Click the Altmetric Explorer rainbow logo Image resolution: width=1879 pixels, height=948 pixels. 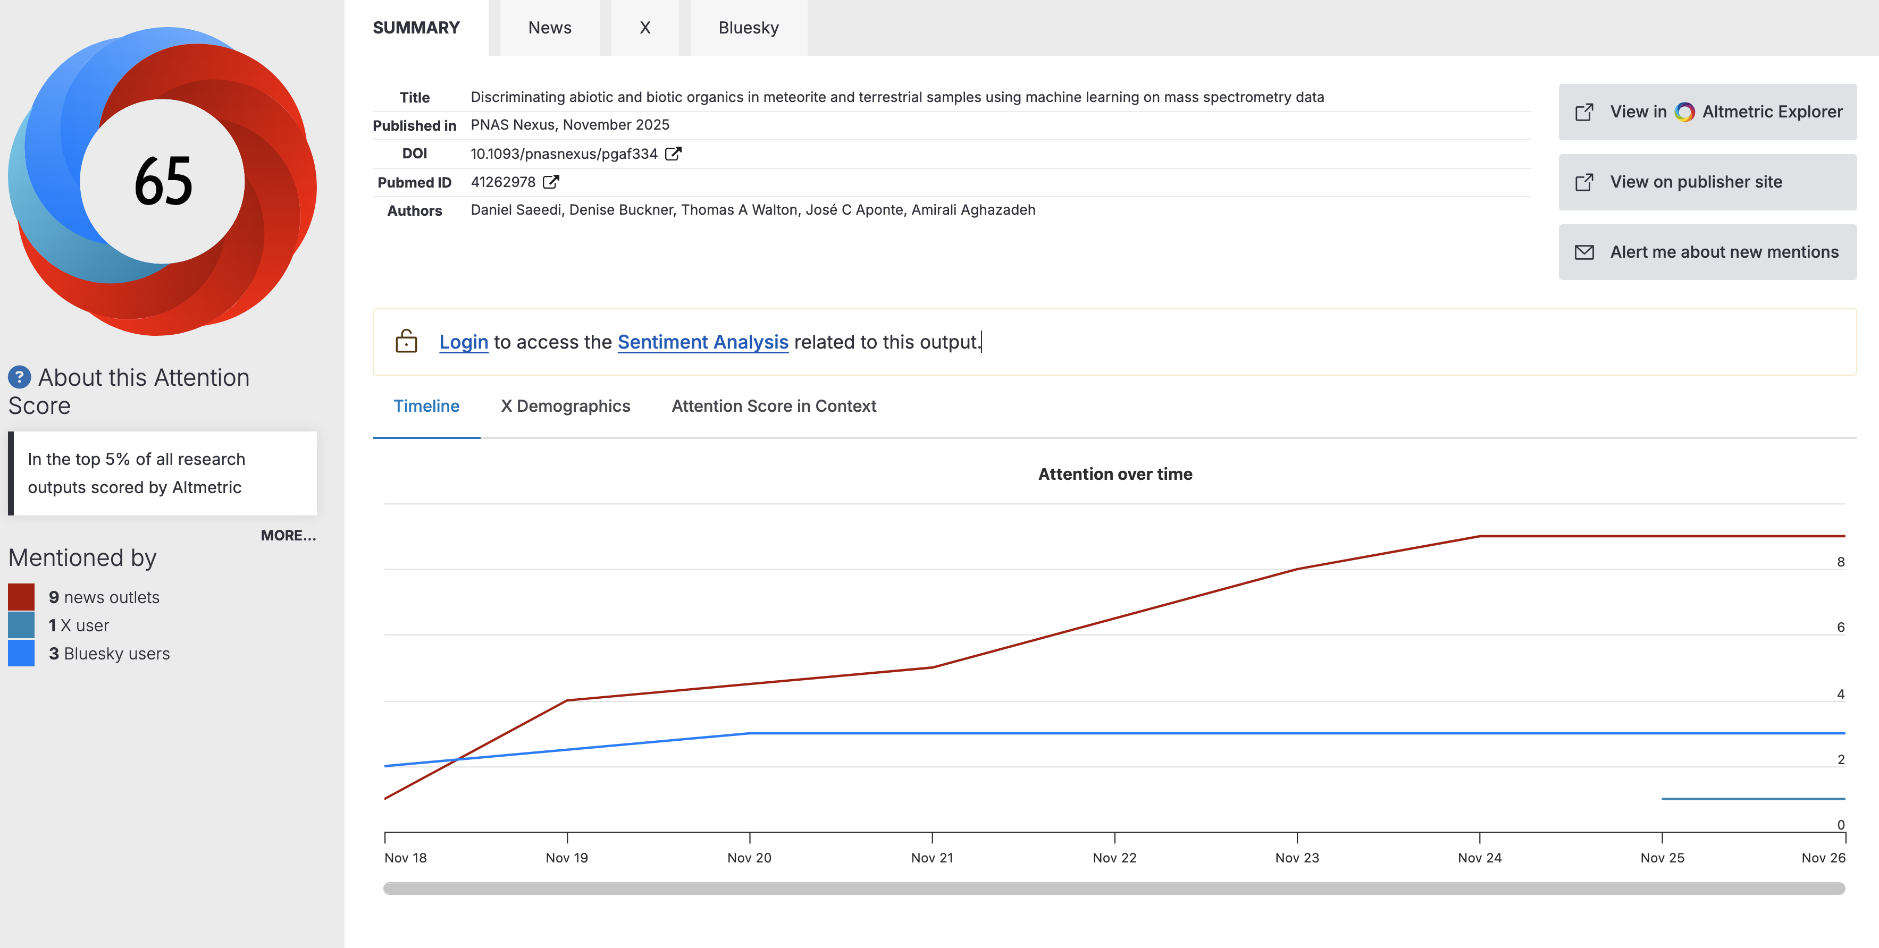(x=1684, y=112)
